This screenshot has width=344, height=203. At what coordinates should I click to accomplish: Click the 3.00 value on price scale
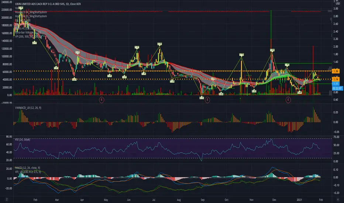tap(336, 8)
